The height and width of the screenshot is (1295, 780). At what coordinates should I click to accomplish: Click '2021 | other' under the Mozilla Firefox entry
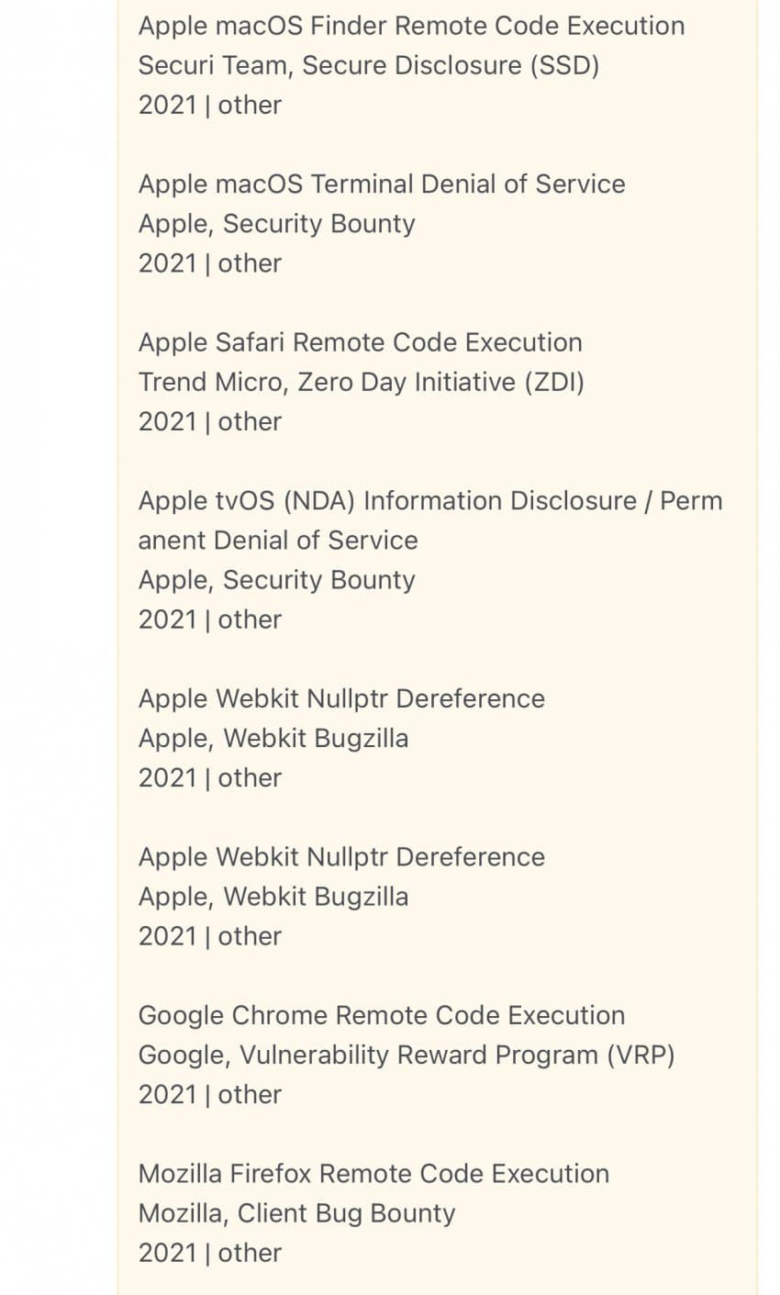point(210,1253)
